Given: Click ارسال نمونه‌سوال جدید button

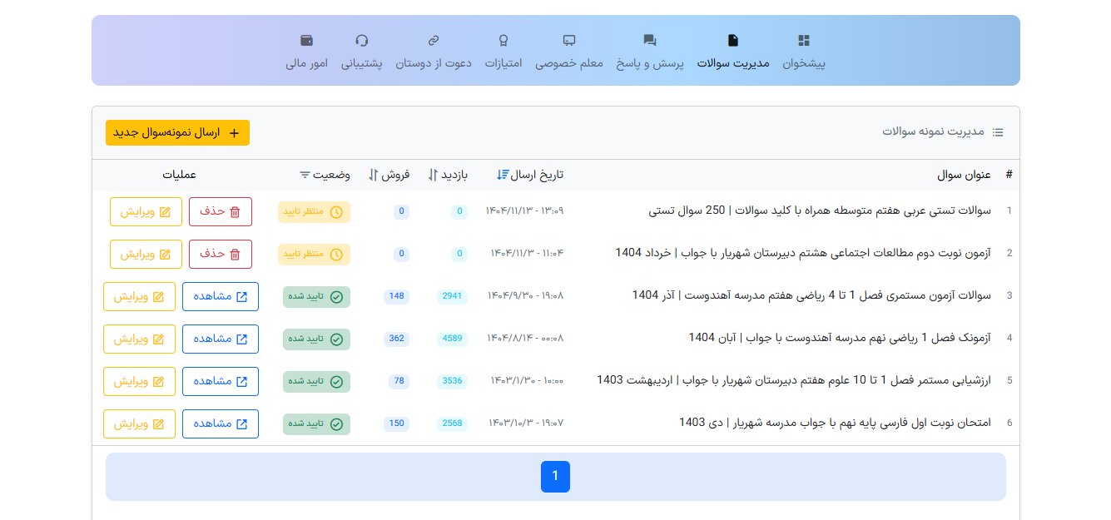Looking at the screenshot, I should pos(177,133).
